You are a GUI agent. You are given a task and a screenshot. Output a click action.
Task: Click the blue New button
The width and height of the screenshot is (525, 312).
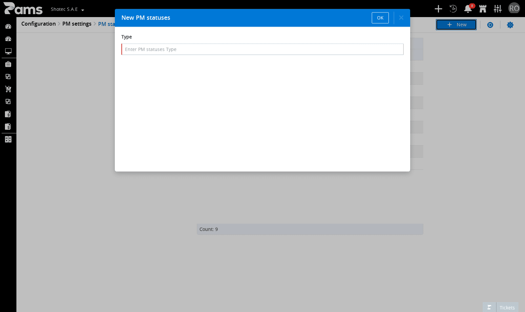456,25
